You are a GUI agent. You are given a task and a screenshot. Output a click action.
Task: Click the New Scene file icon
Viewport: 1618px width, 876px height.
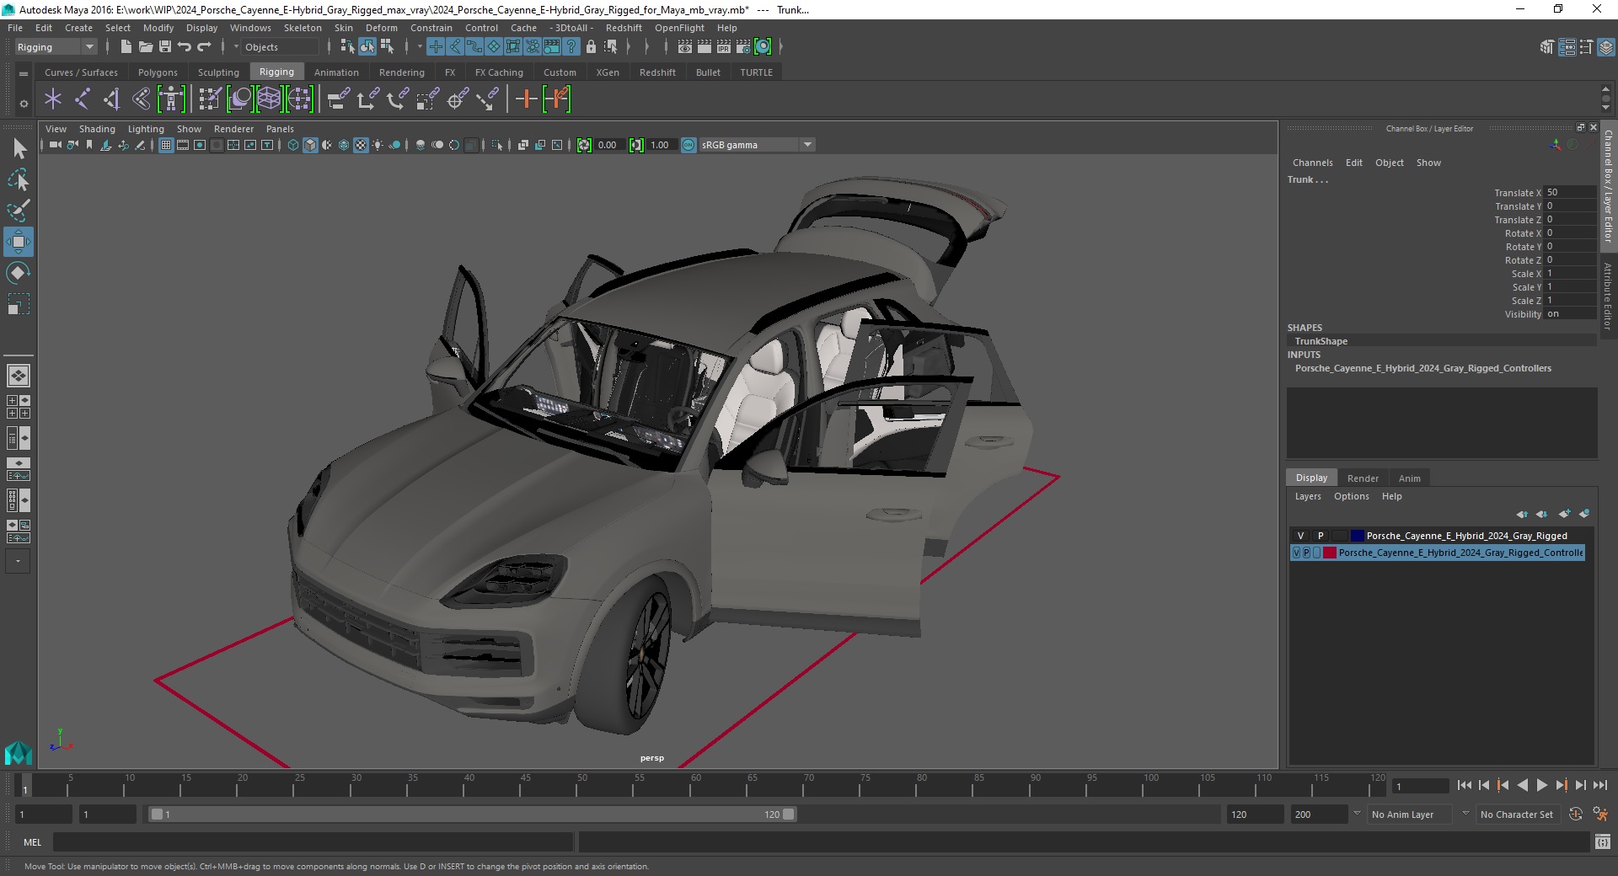coord(126,47)
